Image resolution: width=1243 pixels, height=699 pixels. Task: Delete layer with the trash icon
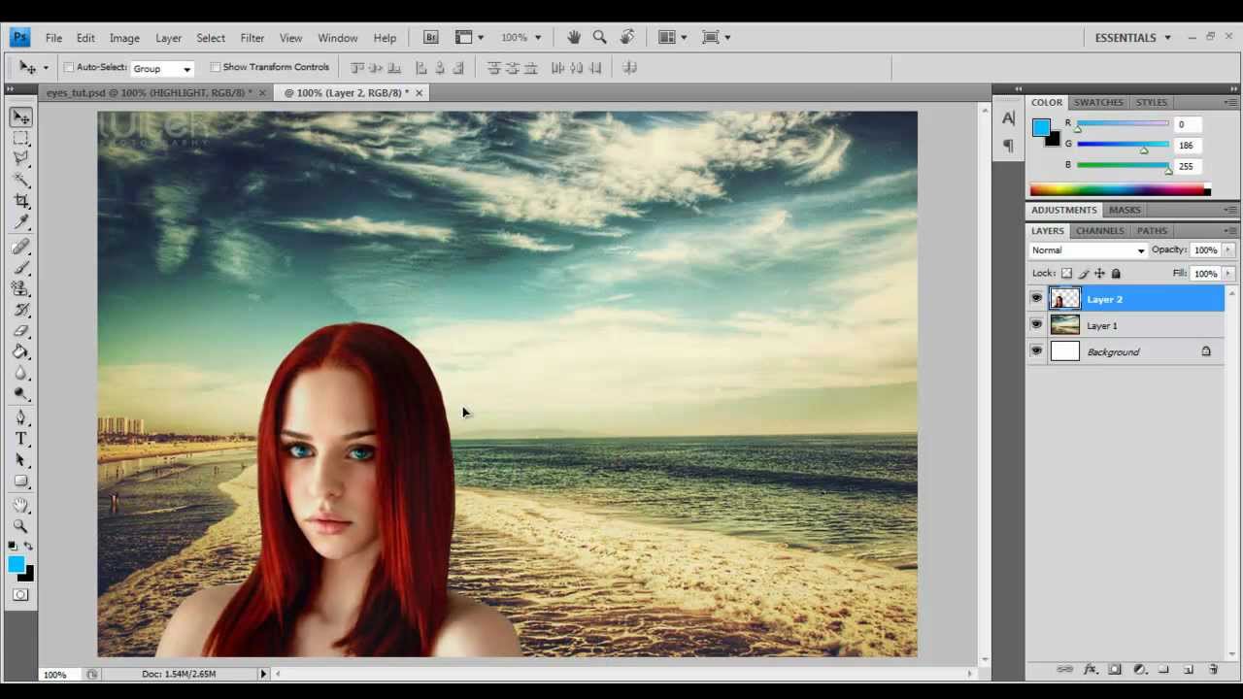(1213, 670)
